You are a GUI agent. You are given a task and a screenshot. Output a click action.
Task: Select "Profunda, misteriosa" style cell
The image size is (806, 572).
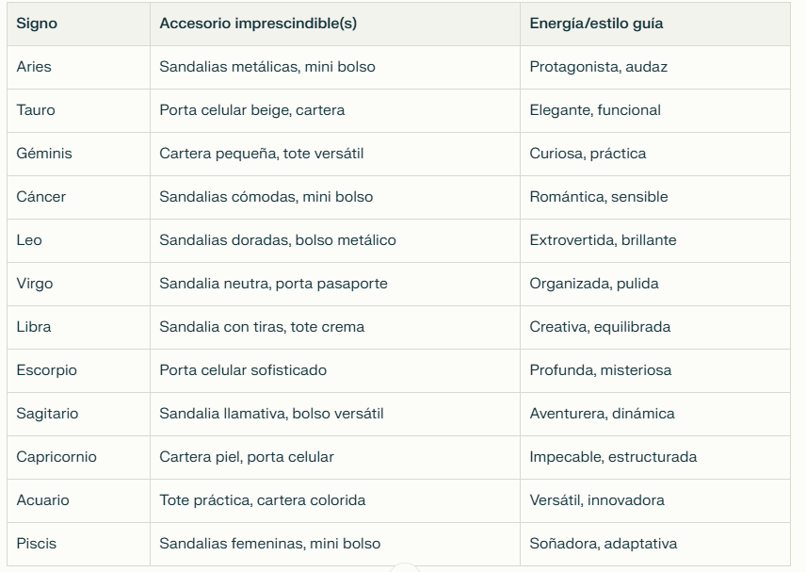[601, 370]
